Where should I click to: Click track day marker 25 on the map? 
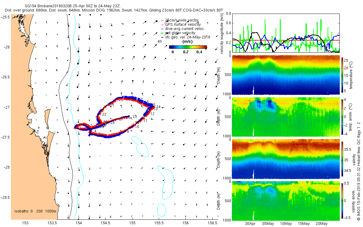click(x=135, y=117)
